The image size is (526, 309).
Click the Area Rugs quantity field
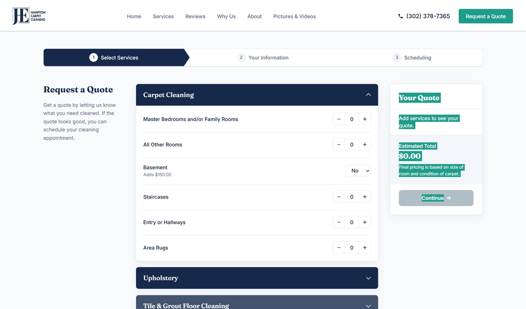(x=352, y=248)
